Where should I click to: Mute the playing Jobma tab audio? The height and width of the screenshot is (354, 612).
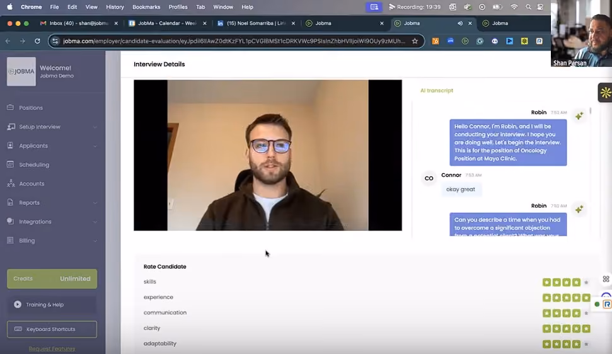(x=460, y=23)
